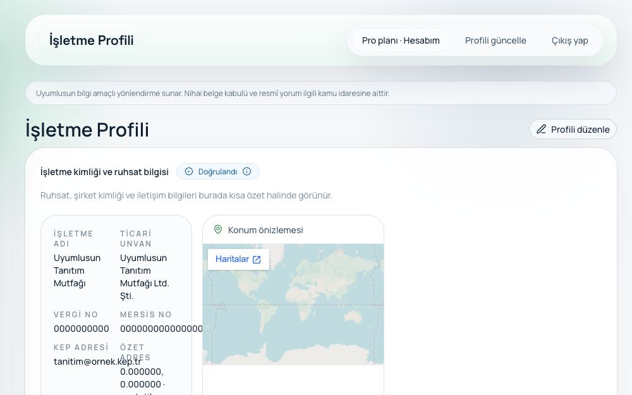Image resolution: width=632 pixels, height=395 pixels.
Task: Click the Doğrulandı status badge
Action: coord(217,171)
